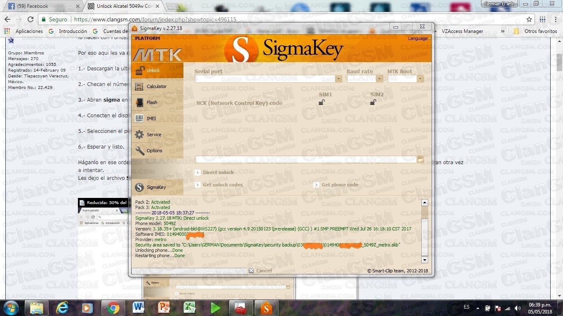Open the PLATFORM dropdown menu
The image size is (563, 316).
click(146, 38)
